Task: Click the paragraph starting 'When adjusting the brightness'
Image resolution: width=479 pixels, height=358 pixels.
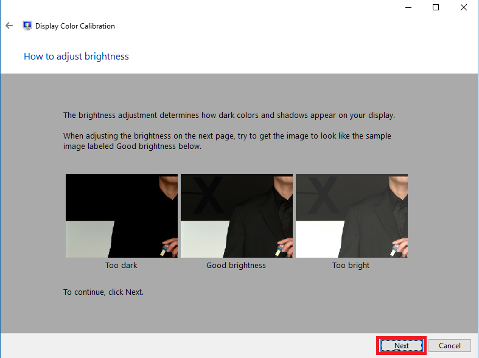Action: tap(227, 141)
